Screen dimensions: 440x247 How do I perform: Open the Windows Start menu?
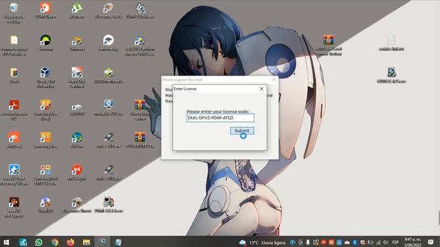click(x=6, y=242)
